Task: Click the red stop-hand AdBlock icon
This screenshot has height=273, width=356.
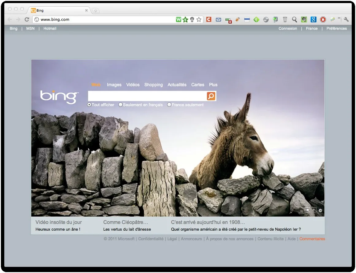Action: point(323,20)
